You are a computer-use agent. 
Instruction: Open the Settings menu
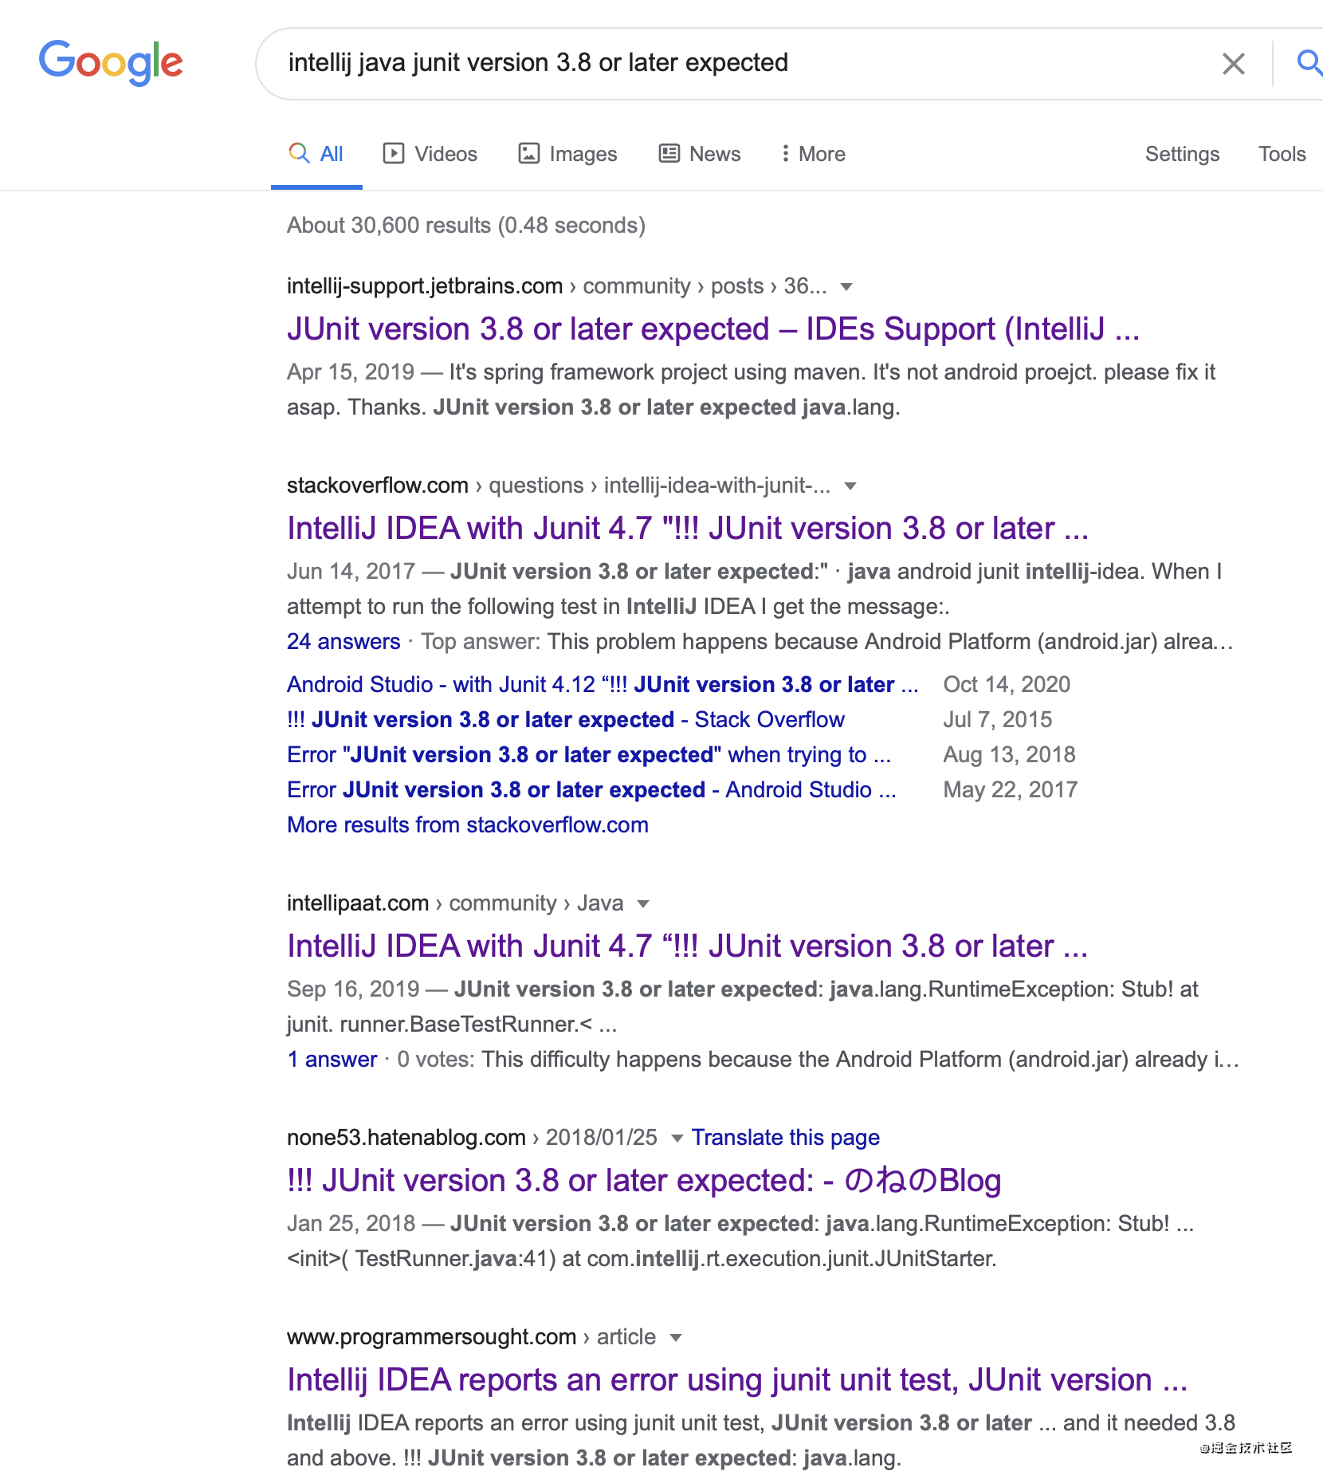pyautogui.click(x=1182, y=154)
